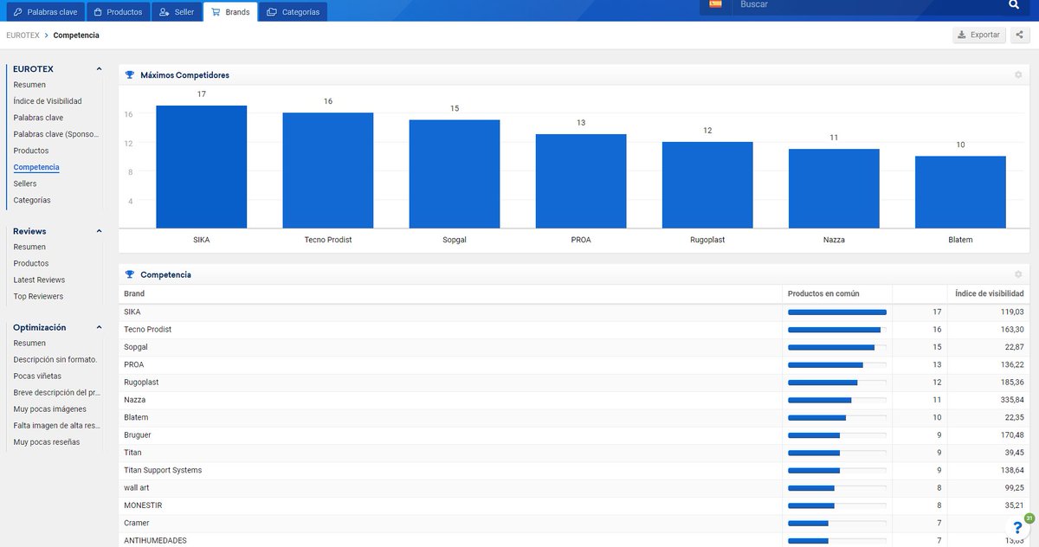
Task: Click Titan Support Systems row
Action: pyautogui.click(x=574, y=470)
